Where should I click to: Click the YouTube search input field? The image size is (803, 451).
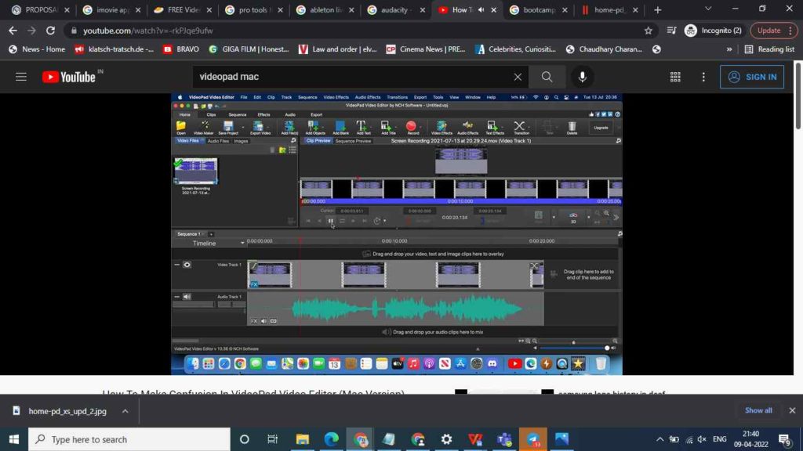coord(355,77)
